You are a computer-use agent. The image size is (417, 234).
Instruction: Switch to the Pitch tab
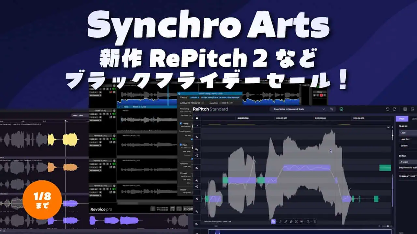click(x=402, y=119)
